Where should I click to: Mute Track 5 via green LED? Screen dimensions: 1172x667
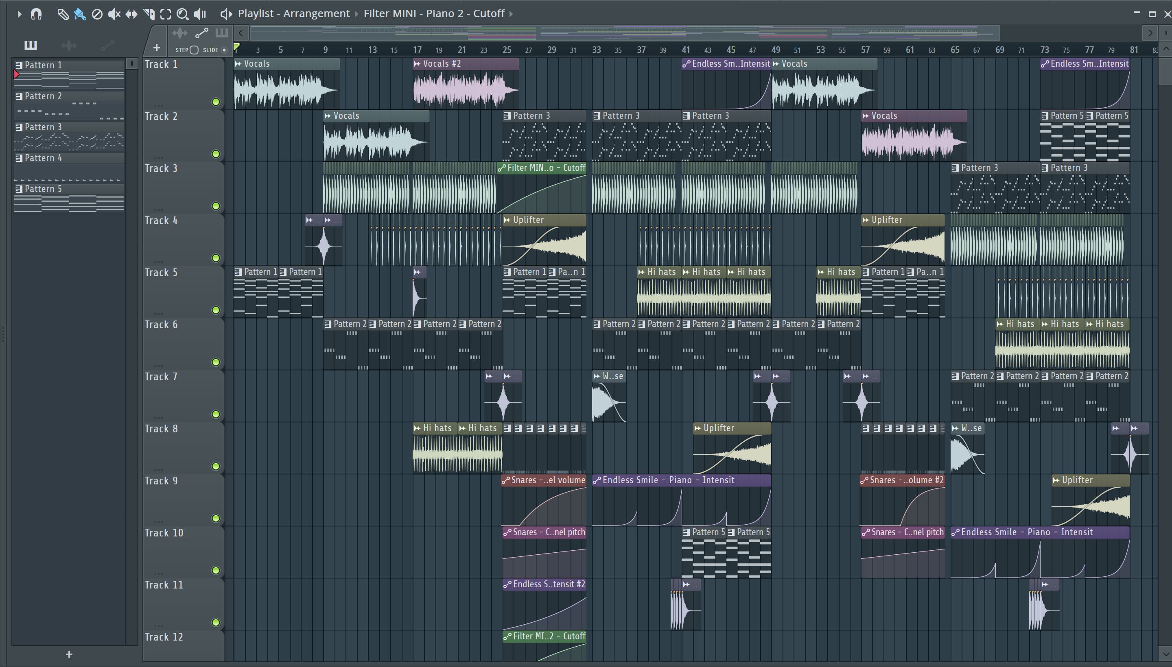pos(216,310)
